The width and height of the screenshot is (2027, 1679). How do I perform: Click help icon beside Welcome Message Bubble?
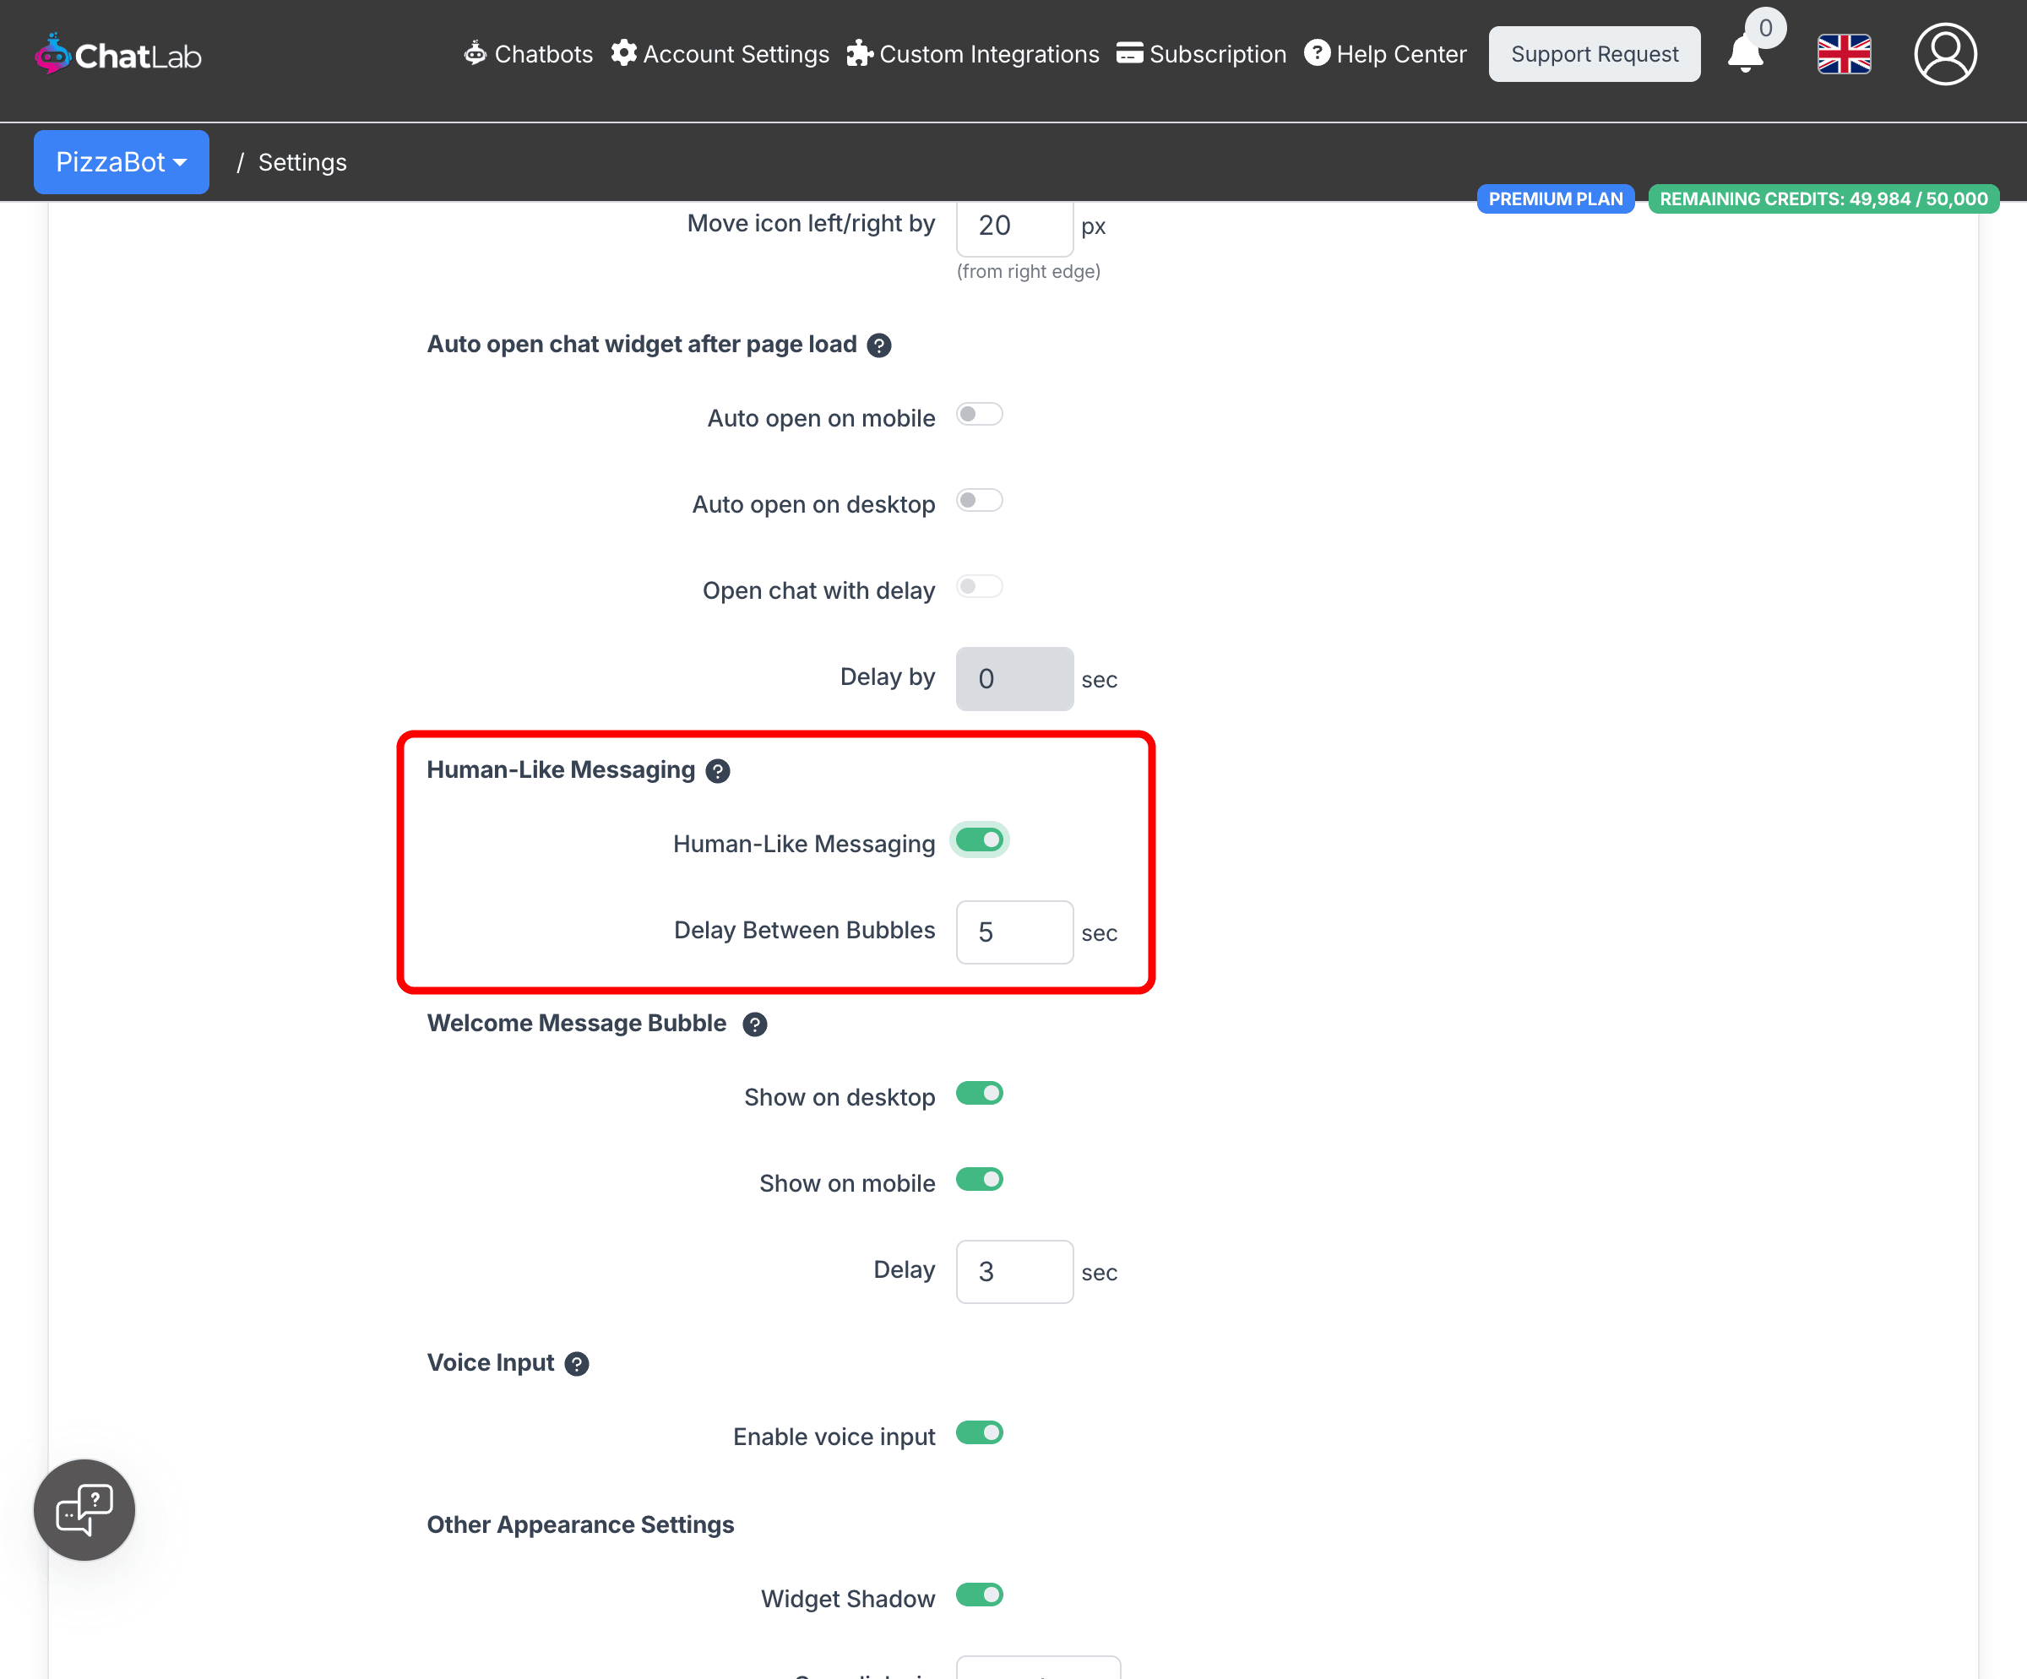(x=755, y=1024)
